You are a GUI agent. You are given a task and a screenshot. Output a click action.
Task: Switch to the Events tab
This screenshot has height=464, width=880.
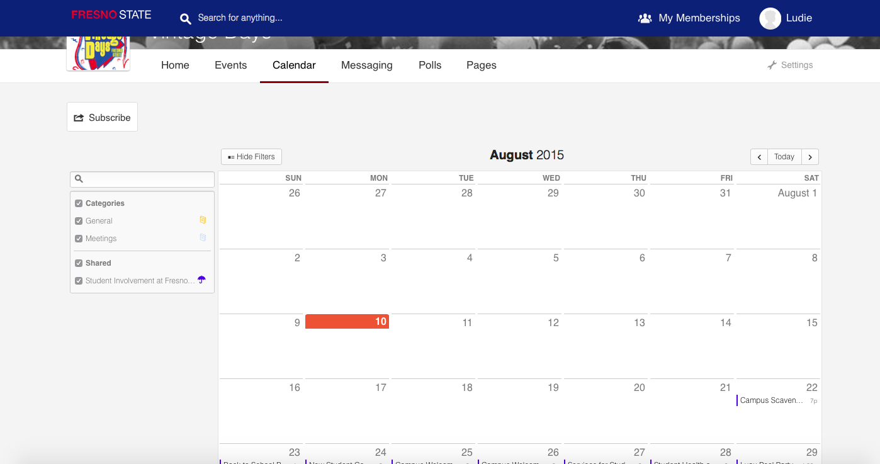coord(230,65)
